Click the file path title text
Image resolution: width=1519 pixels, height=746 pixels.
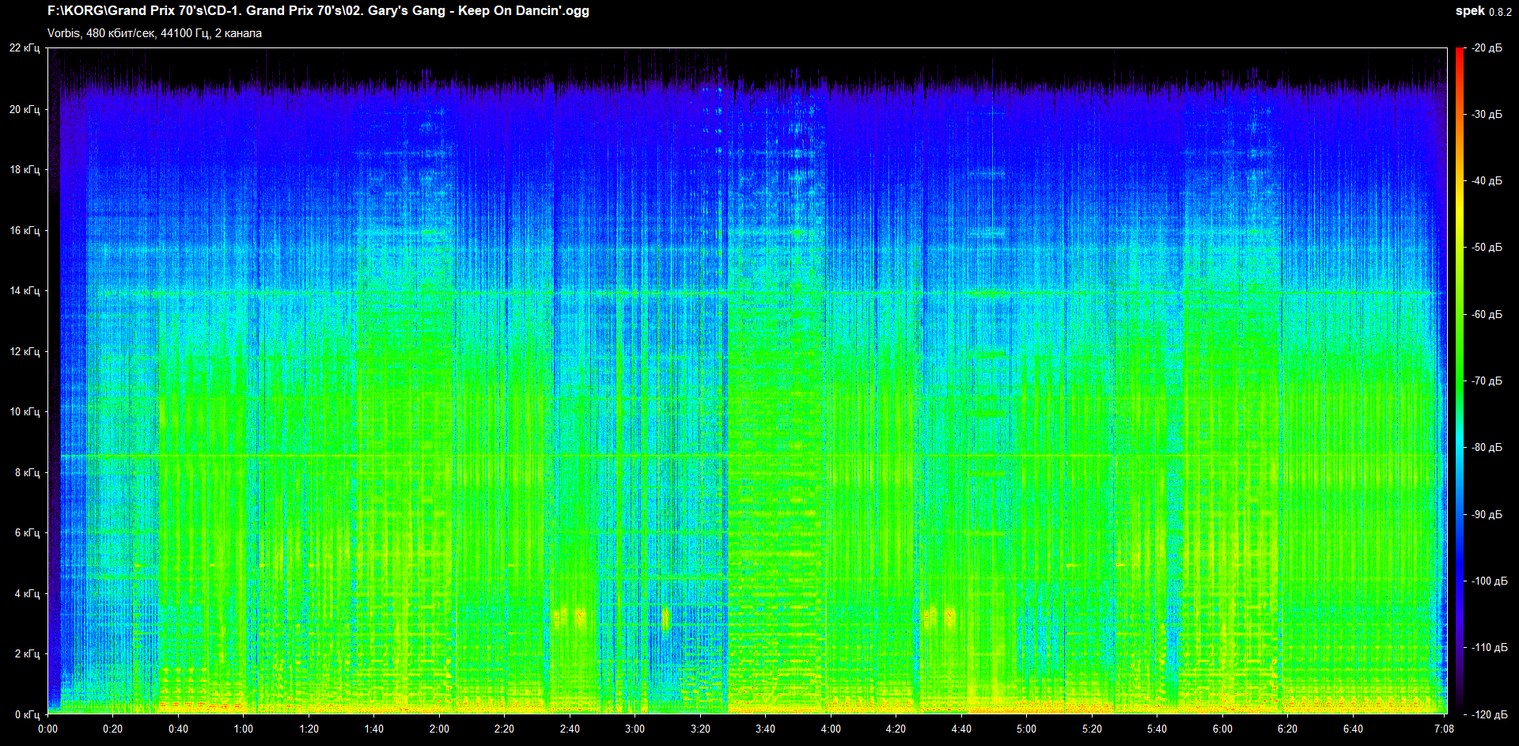click(318, 11)
